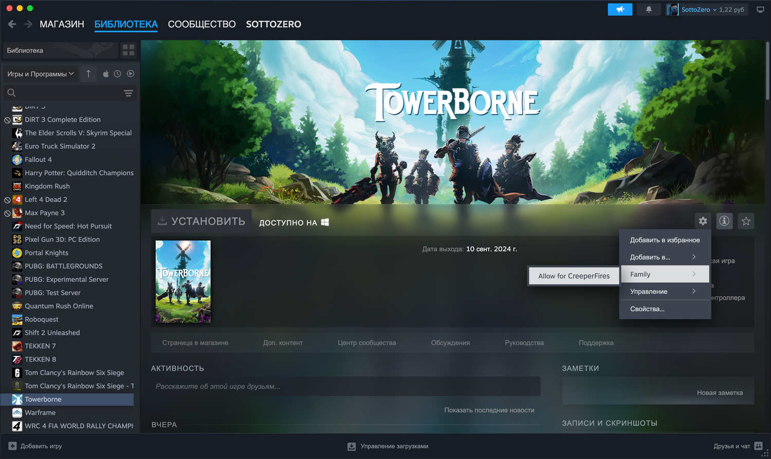The height and width of the screenshot is (459, 771).
Task: Go forward with the right arrow
Action: tap(28, 24)
